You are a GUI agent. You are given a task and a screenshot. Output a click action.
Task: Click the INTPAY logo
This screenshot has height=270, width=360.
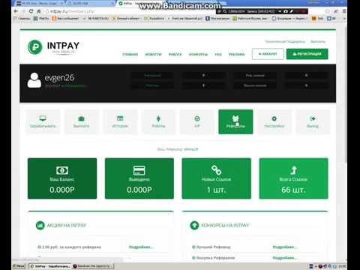53,47
